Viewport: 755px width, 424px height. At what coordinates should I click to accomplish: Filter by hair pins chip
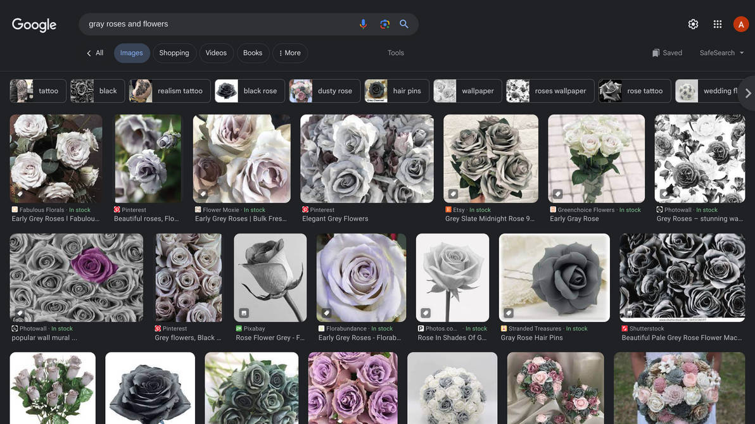tap(397, 91)
